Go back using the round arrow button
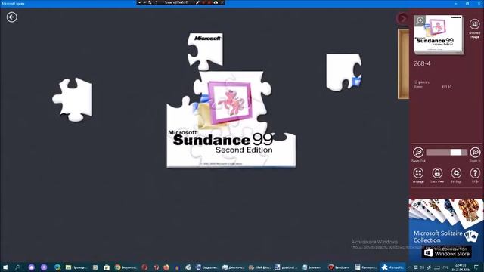This screenshot has width=484, height=272. point(12,17)
